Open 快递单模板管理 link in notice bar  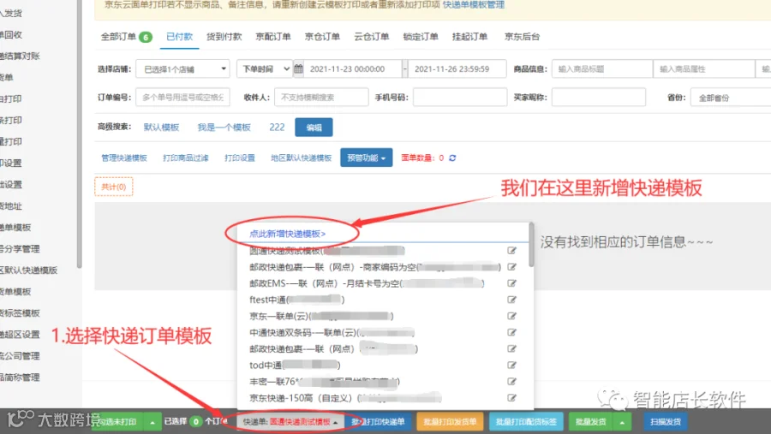coord(474,5)
